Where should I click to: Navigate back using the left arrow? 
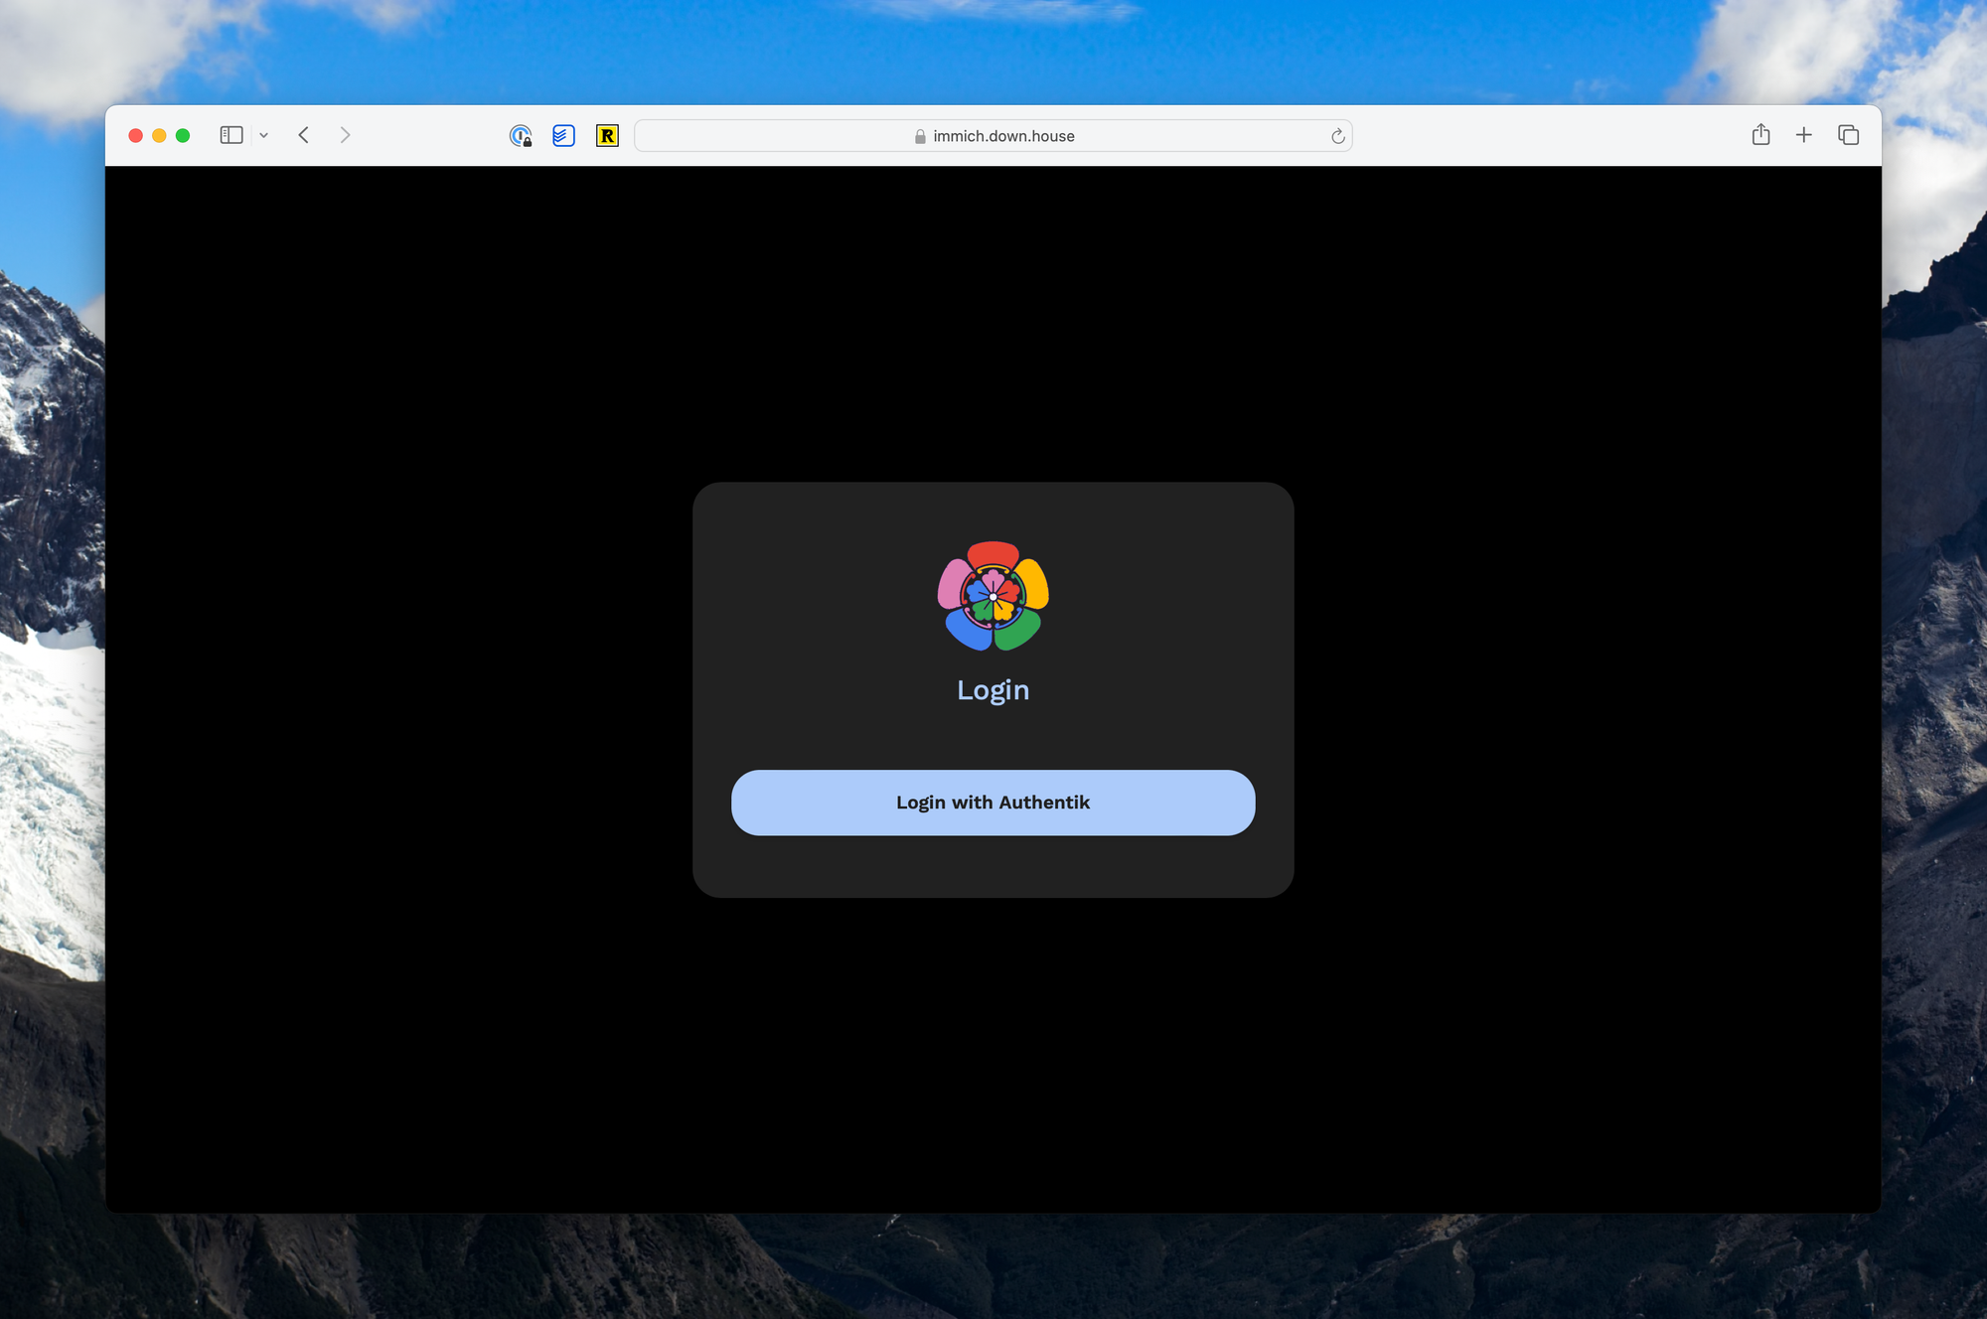[x=304, y=134]
